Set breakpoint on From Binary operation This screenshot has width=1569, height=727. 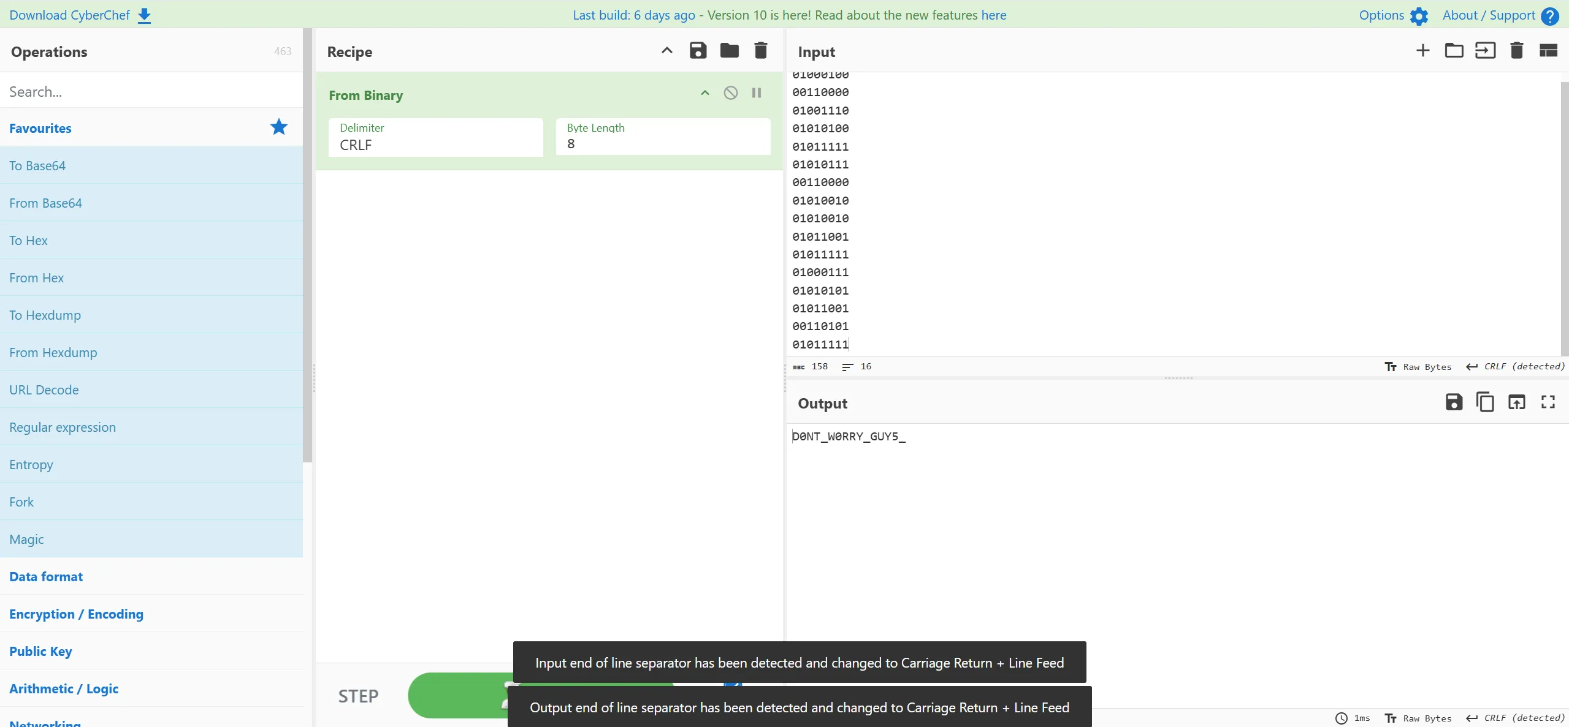(757, 93)
